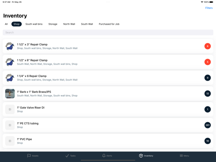Open item 1" Barb x 1" Barb Brass/IPS
216x162 pixels.
tap(108, 94)
